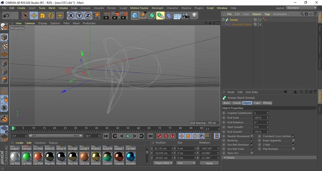Open Object (Rel) coordinate dropdown

point(163,163)
